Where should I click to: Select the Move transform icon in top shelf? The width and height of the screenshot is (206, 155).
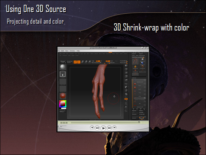[82, 62]
